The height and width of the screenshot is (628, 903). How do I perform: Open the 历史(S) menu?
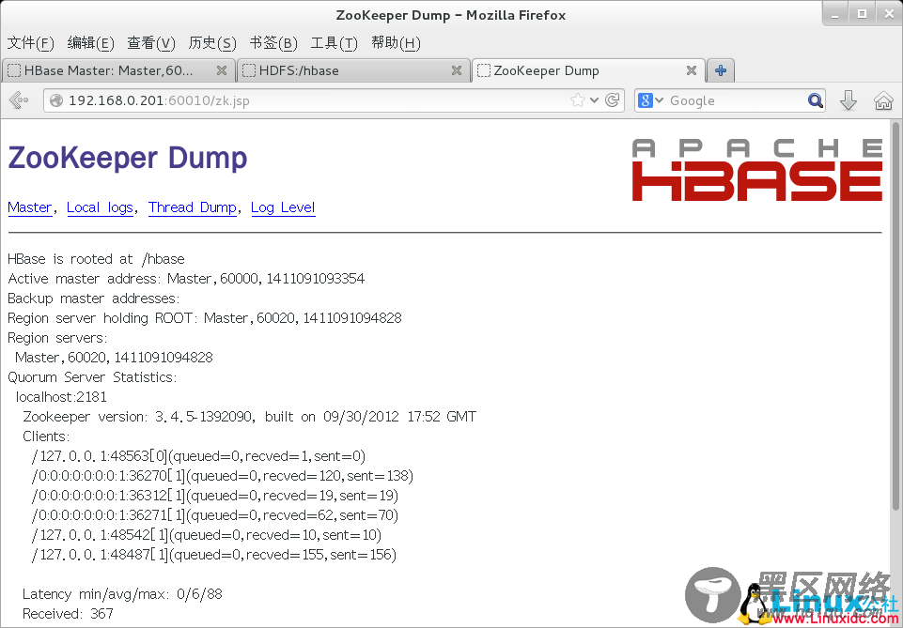[x=212, y=43]
